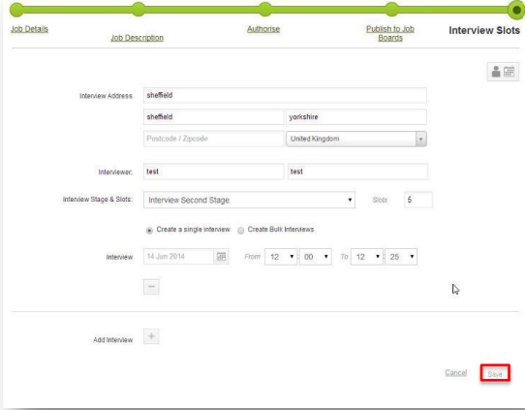Click the Job Description progress step dot
This screenshot has height=410, width=525.
(139, 10)
